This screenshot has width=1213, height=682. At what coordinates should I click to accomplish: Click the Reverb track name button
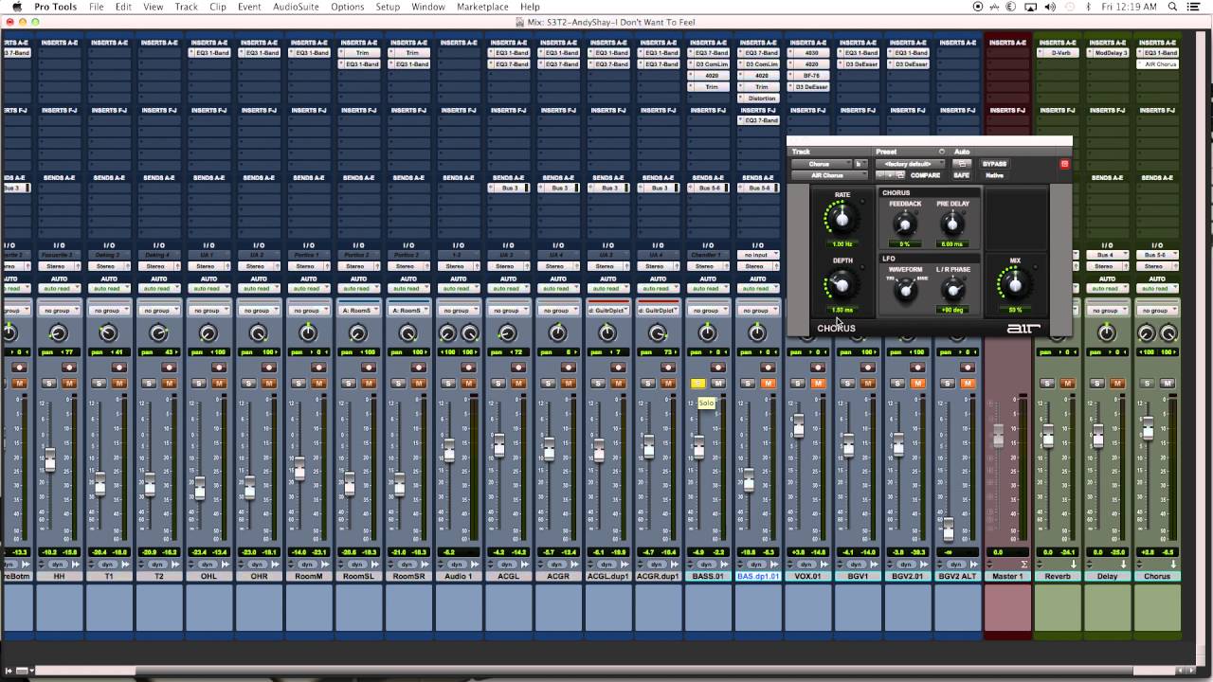pos(1057,576)
